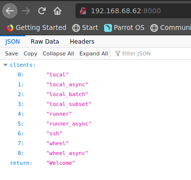Switch to the Raw Data tab
Viewport: 191px width, 180px height.
tap(45, 42)
